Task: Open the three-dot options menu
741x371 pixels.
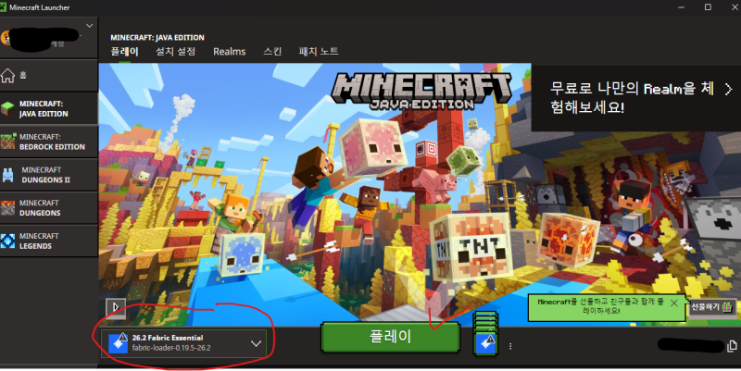Action: (x=510, y=346)
